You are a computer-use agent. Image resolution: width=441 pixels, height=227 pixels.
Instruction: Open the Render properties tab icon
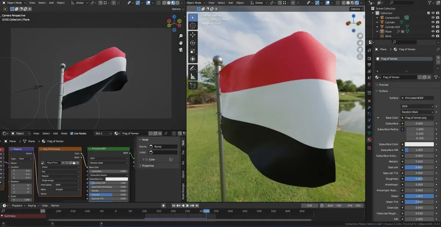pyautogui.click(x=369, y=58)
